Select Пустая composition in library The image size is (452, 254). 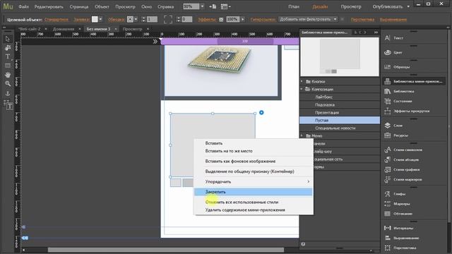tap(340, 121)
